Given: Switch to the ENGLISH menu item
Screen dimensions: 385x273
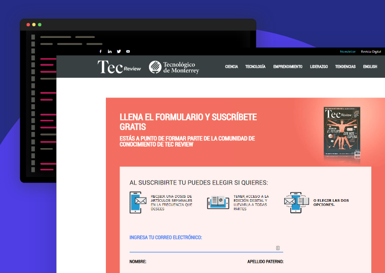Looking at the screenshot, I should pyautogui.click(x=370, y=67).
